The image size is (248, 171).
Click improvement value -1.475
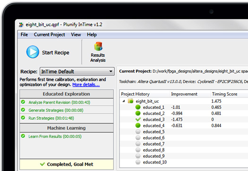177,119
